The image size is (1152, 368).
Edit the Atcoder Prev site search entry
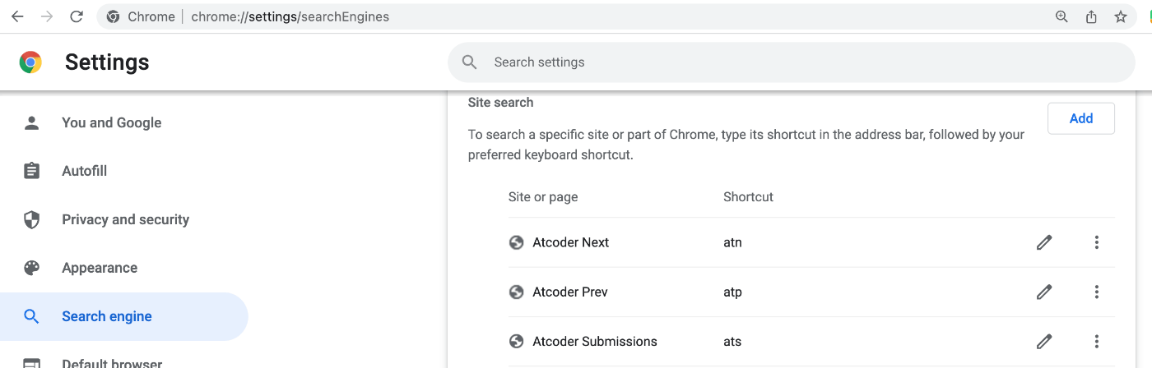point(1044,292)
